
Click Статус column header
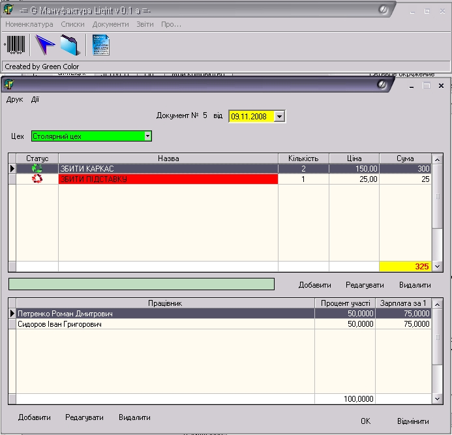coord(37,158)
